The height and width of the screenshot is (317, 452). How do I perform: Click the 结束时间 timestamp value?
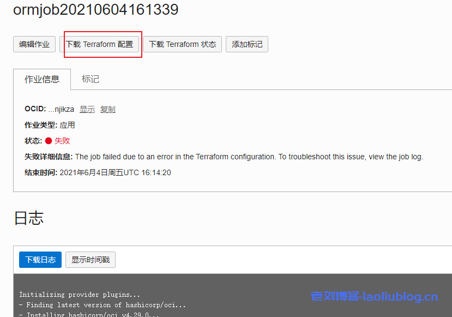pyautogui.click(x=115, y=172)
